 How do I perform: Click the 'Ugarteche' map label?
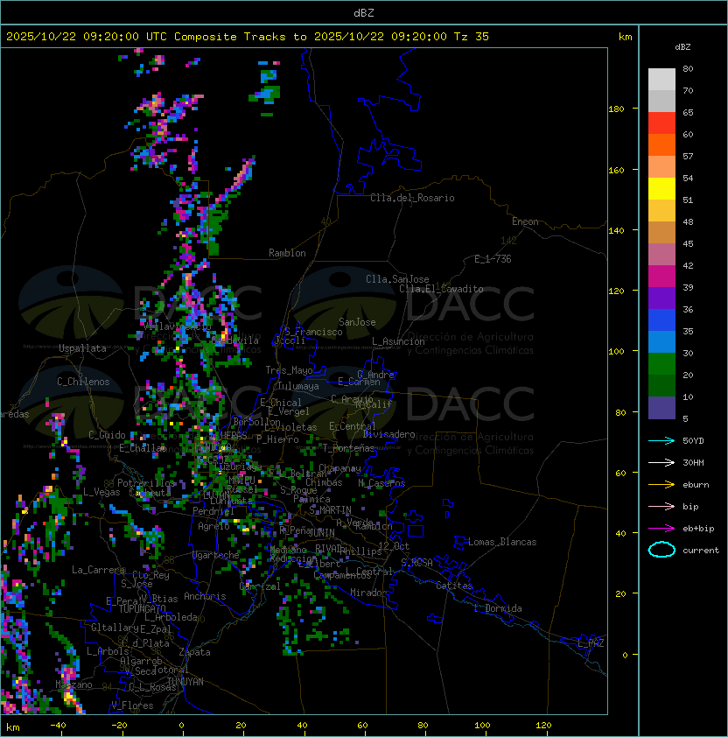point(216,555)
